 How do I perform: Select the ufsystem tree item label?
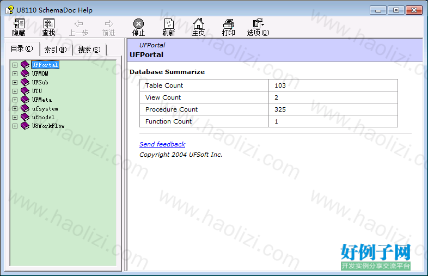click(45, 108)
